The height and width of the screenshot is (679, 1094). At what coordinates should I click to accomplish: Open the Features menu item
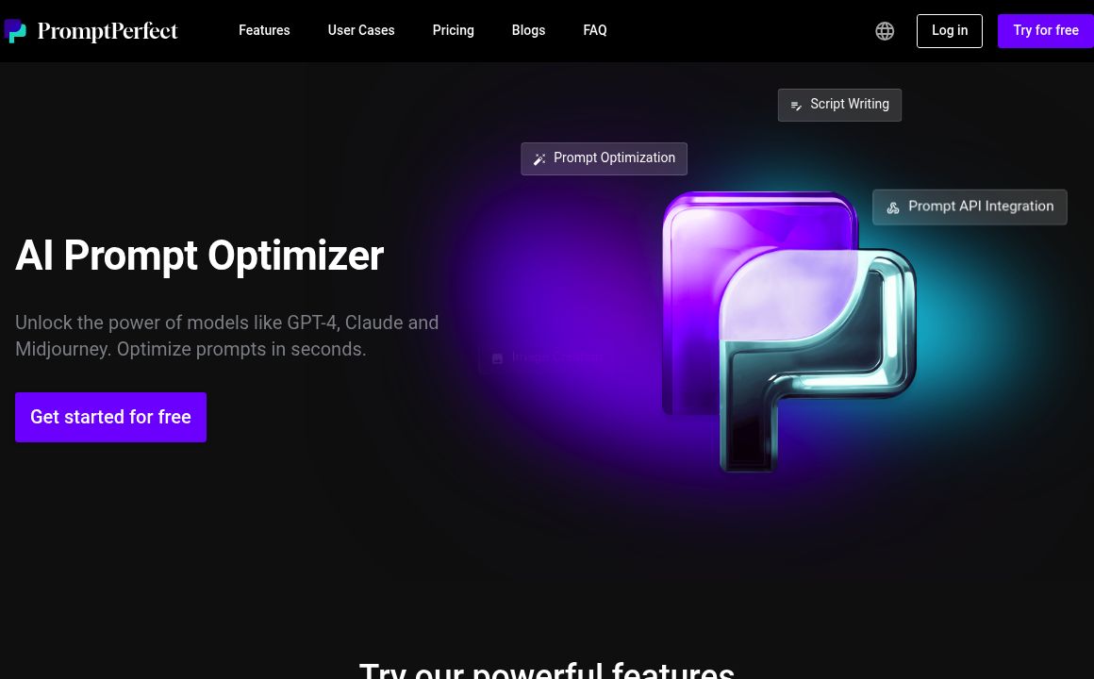click(264, 30)
